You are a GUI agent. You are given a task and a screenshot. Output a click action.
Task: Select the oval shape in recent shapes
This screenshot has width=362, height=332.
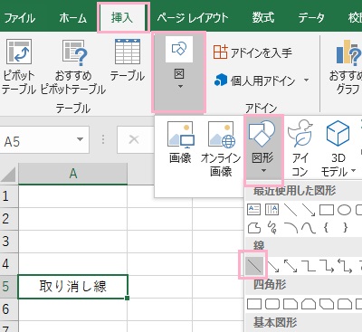point(344,210)
